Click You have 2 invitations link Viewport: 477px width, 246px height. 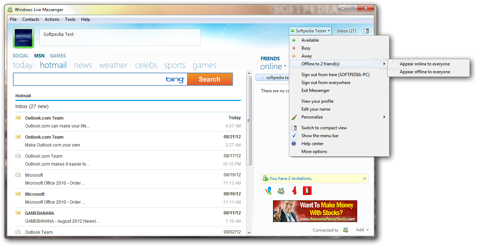[291, 178]
